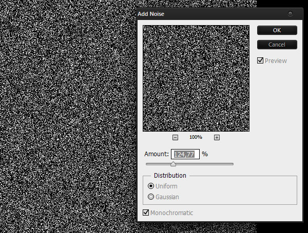Screen dimensions: 308x233
Task: Click the Amount percentage input field
Action: coord(186,154)
